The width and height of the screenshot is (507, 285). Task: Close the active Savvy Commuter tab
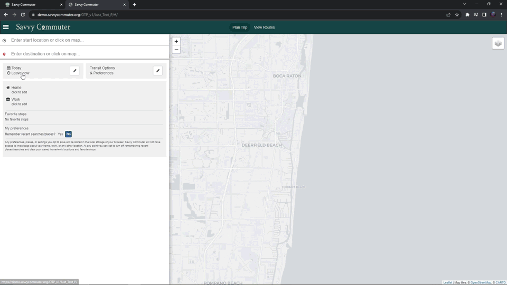click(125, 5)
